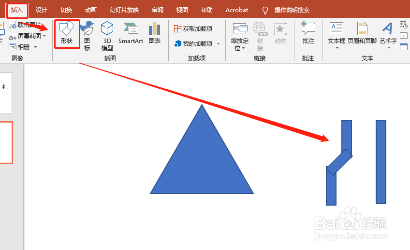Click the lightbulb tell-me icon
Image resolution: width=410 pixels, height=250 pixels.
click(265, 11)
